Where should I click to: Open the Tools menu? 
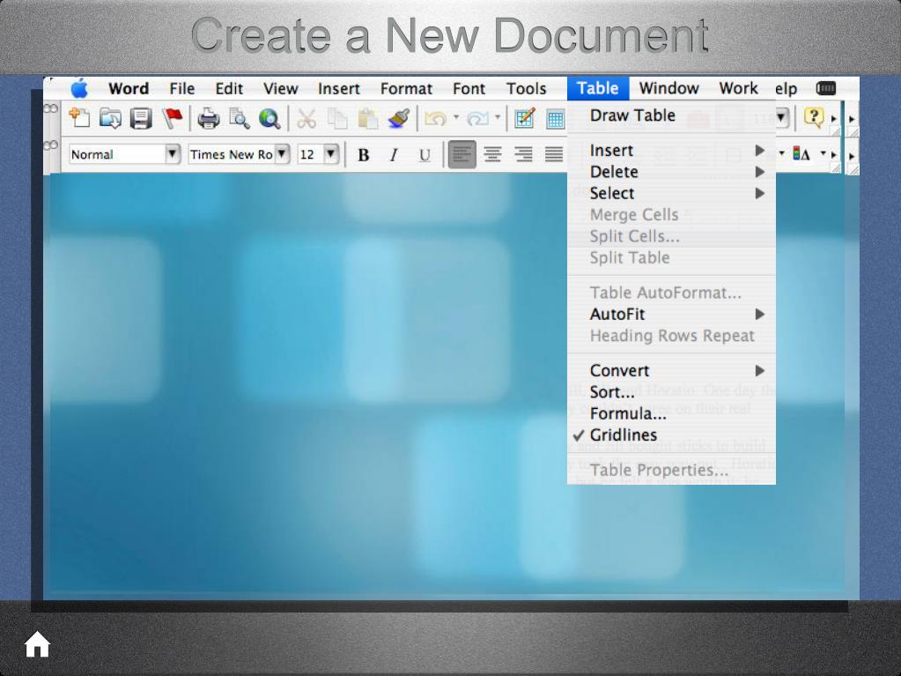[x=527, y=88]
